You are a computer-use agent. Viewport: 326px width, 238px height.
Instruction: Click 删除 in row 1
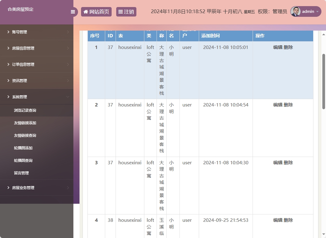point(288,47)
